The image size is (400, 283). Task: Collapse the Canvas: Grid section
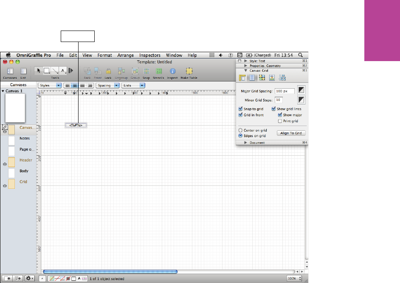[246, 70]
